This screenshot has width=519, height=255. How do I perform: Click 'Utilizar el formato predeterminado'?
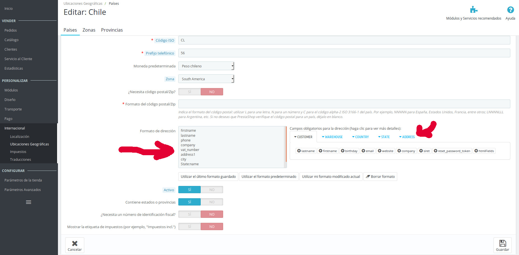click(x=269, y=177)
